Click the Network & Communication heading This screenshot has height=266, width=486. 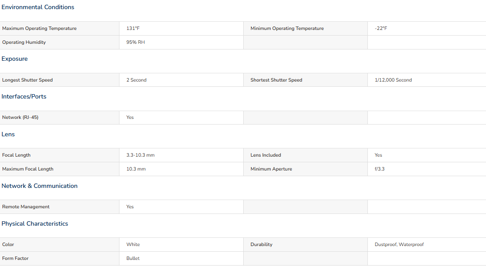pos(40,186)
